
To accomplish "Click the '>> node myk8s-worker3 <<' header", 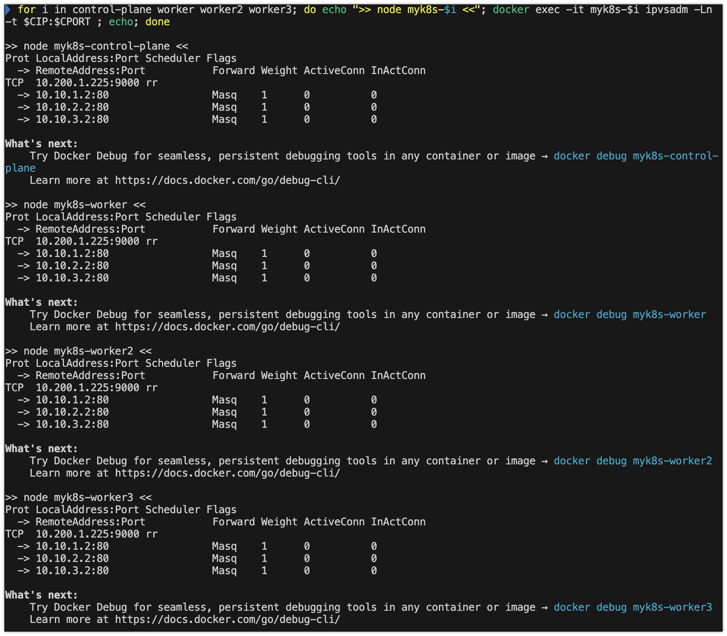I will tap(78, 497).
